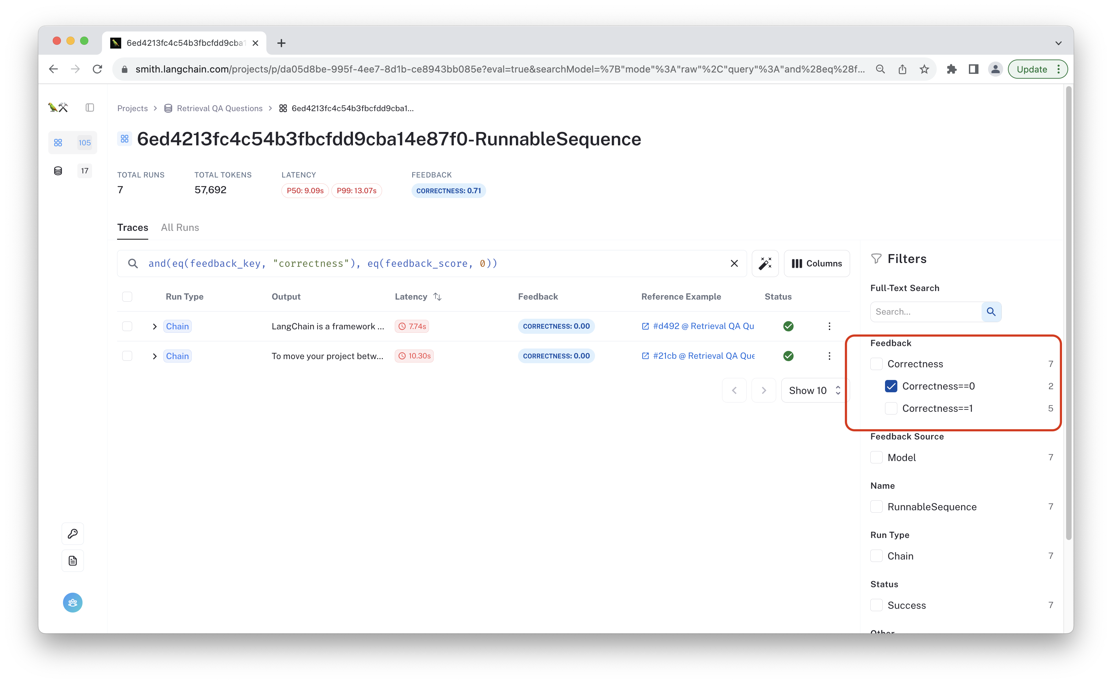The width and height of the screenshot is (1112, 684).
Task: Go back in browser history
Action: (53, 69)
